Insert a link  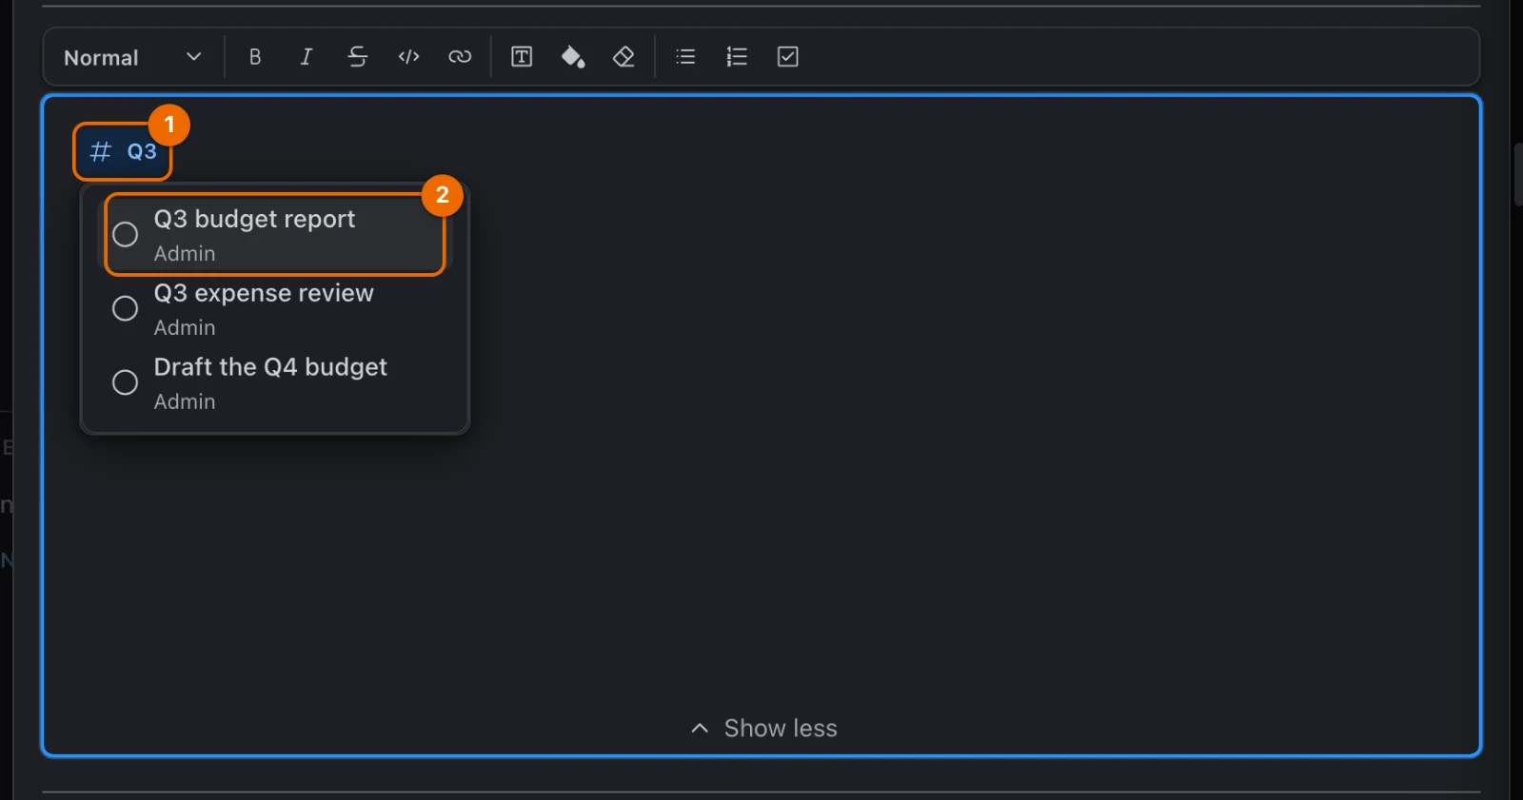tap(460, 57)
